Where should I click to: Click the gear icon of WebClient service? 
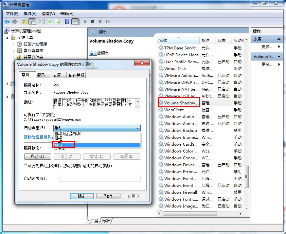coord(161,110)
